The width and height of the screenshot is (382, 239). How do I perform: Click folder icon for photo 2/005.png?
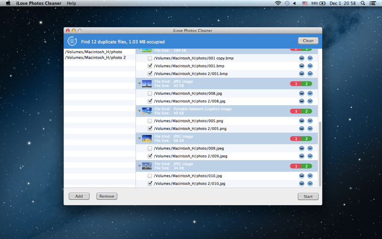(x=302, y=129)
